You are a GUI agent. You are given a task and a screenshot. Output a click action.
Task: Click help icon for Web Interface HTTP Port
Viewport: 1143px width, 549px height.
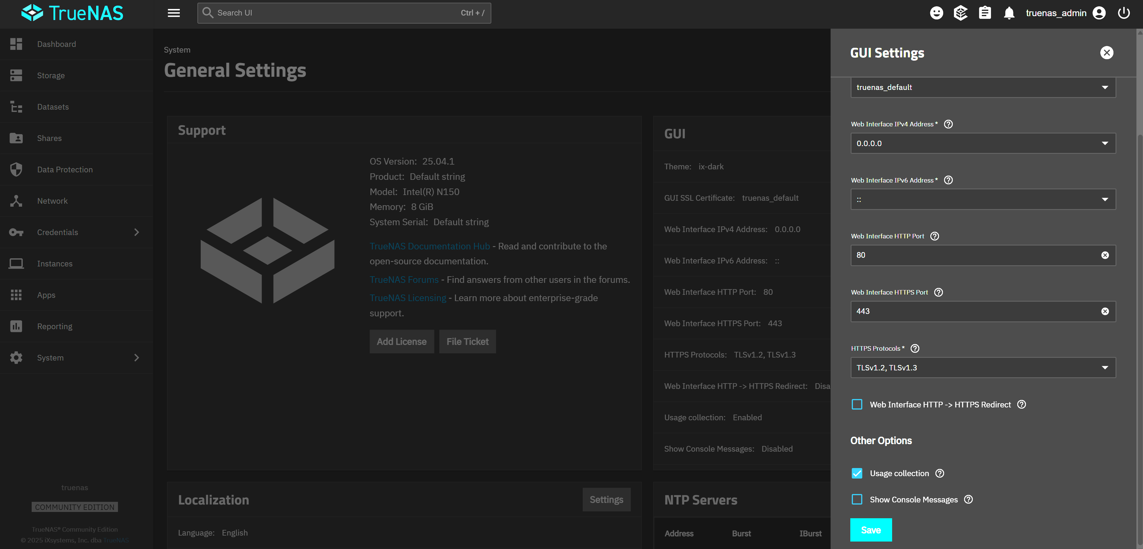pyautogui.click(x=935, y=236)
